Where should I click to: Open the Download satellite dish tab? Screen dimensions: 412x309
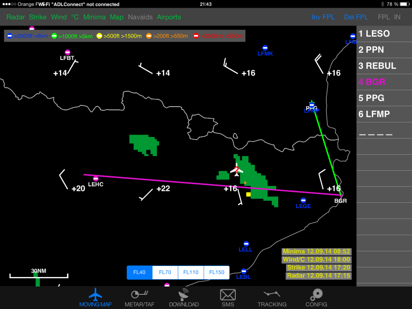coord(184,297)
